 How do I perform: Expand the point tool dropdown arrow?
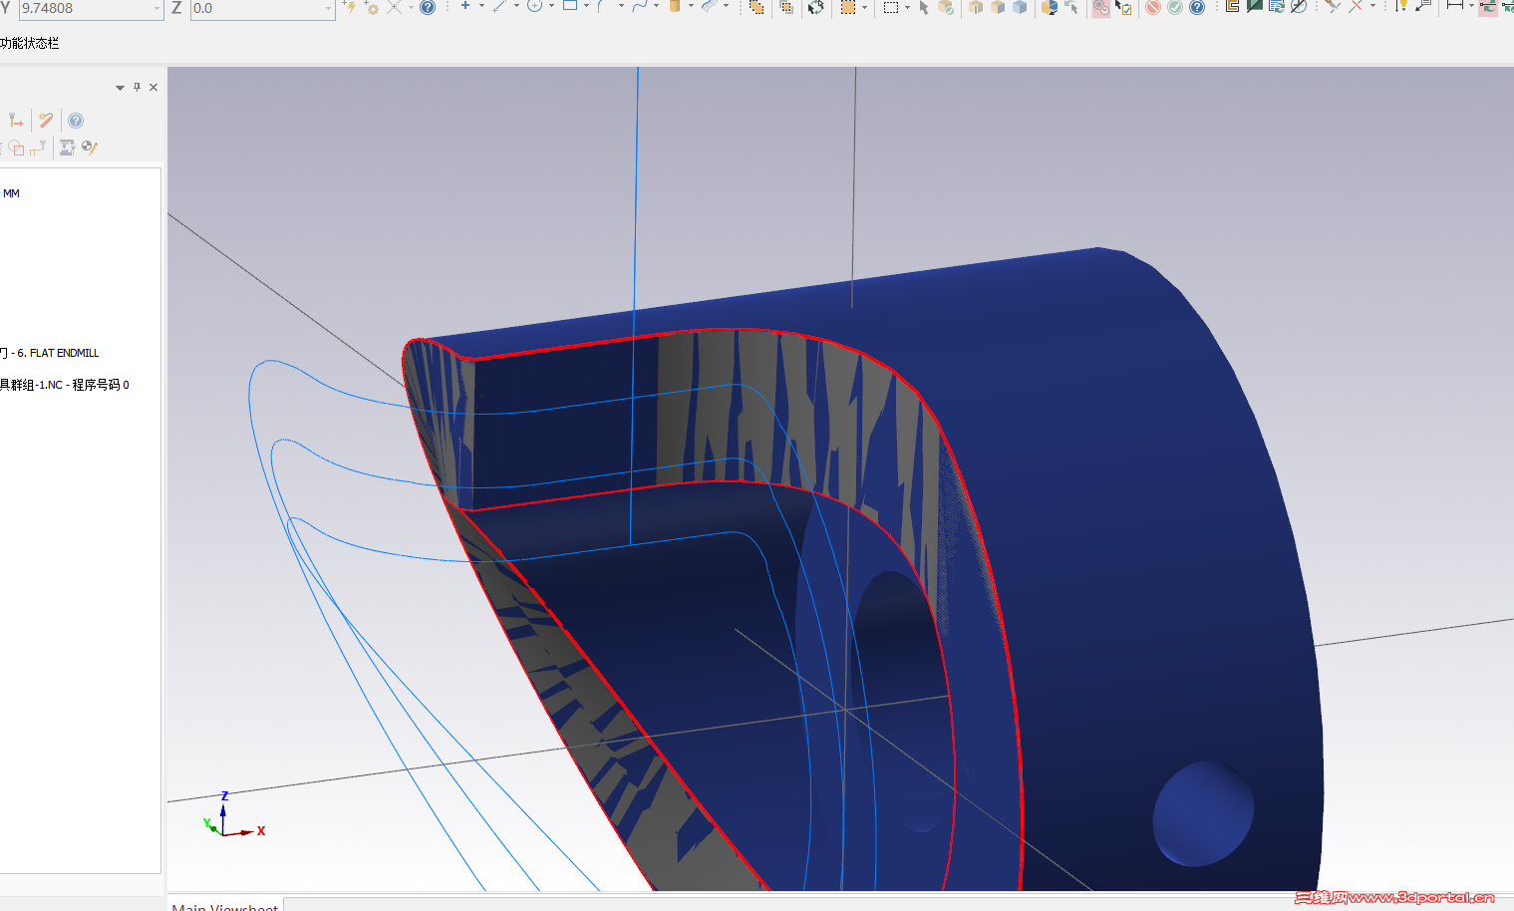click(x=481, y=6)
